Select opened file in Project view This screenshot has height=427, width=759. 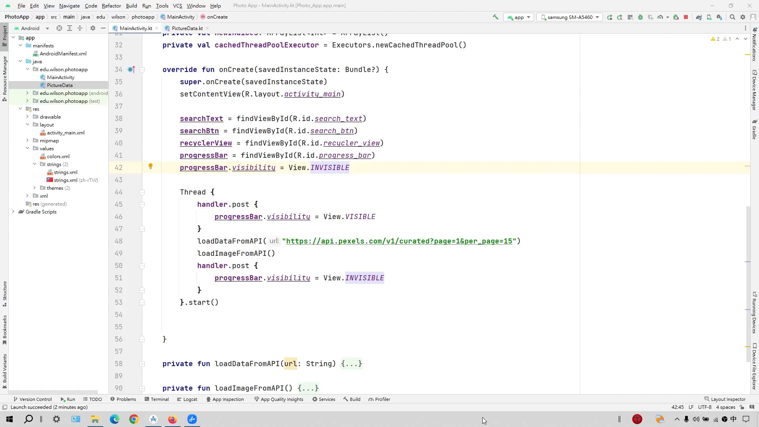59,28
